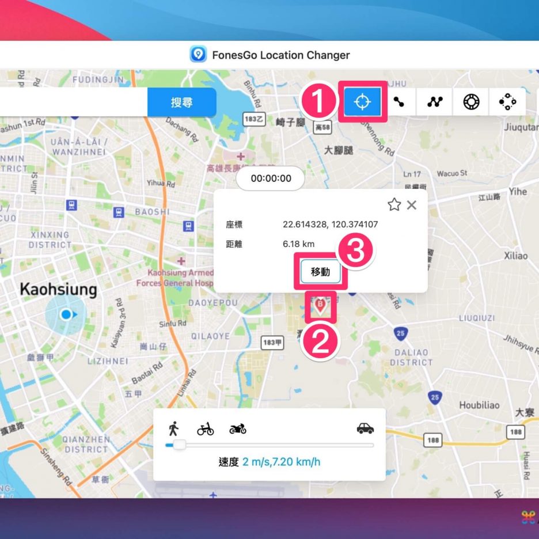539x539 pixels.
Task: Pick the bicycle speed icon
Action: 205,429
